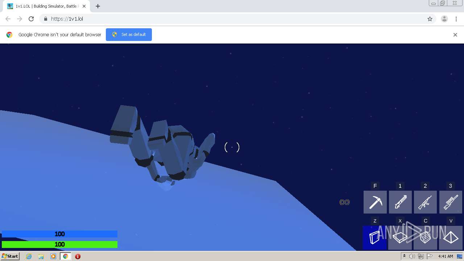Open the file explorer folder in taskbar

coord(41,256)
